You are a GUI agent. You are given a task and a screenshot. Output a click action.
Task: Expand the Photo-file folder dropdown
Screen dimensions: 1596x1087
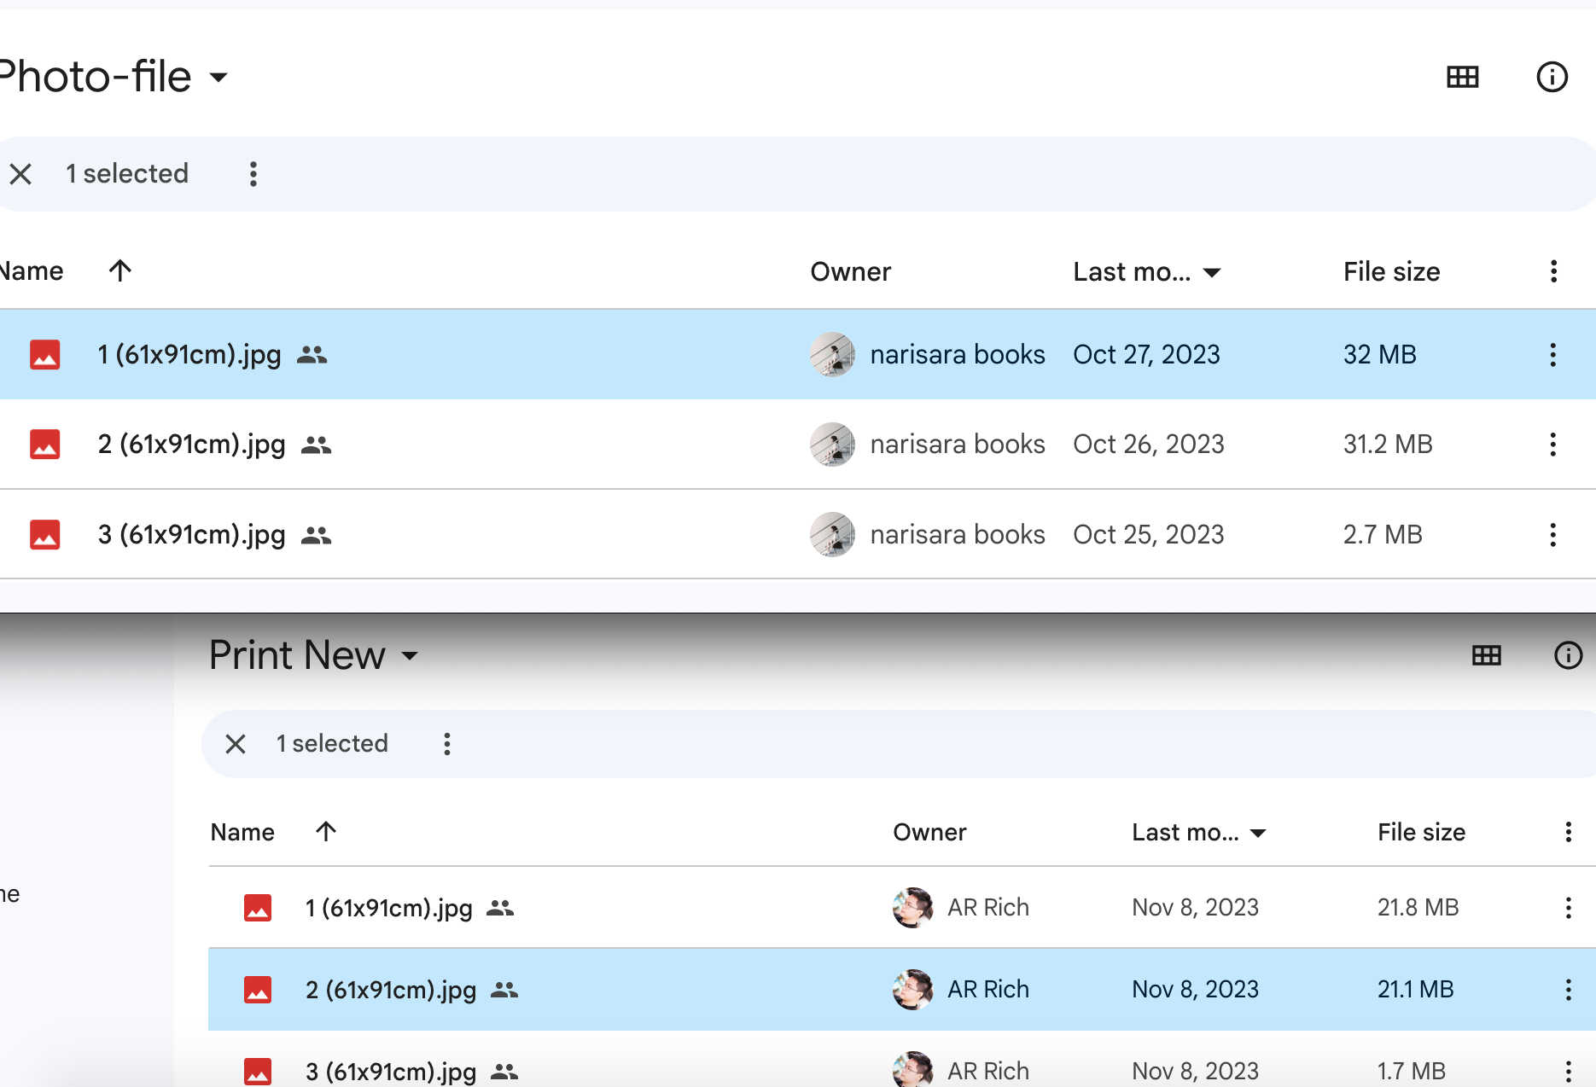[219, 78]
